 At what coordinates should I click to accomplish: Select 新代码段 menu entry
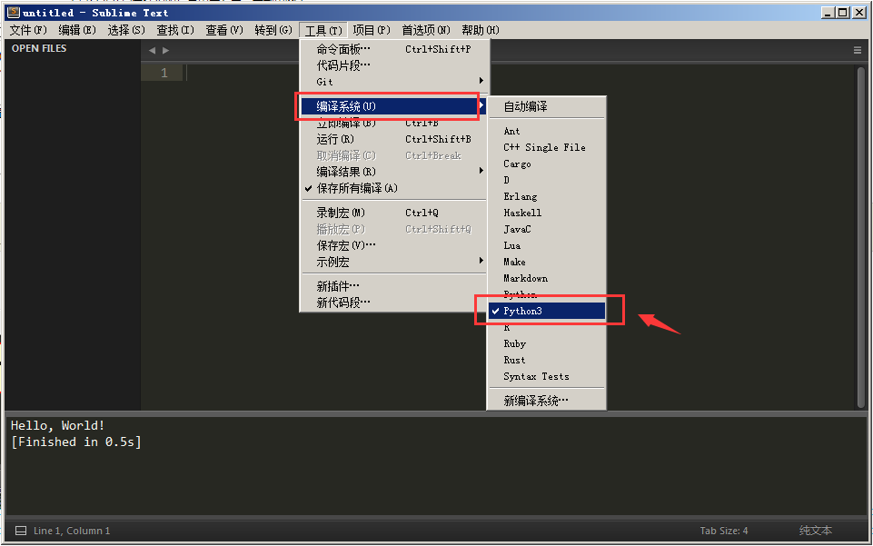coord(393,303)
